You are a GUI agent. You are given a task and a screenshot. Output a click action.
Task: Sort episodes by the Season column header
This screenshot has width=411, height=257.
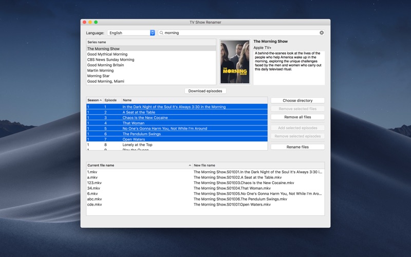[95, 100]
